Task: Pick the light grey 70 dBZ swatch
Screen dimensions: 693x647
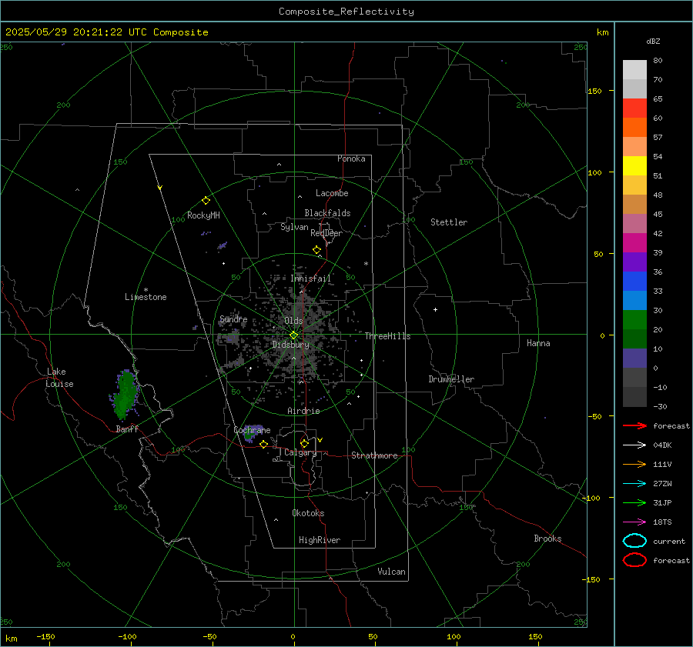Action: click(634, 88)
